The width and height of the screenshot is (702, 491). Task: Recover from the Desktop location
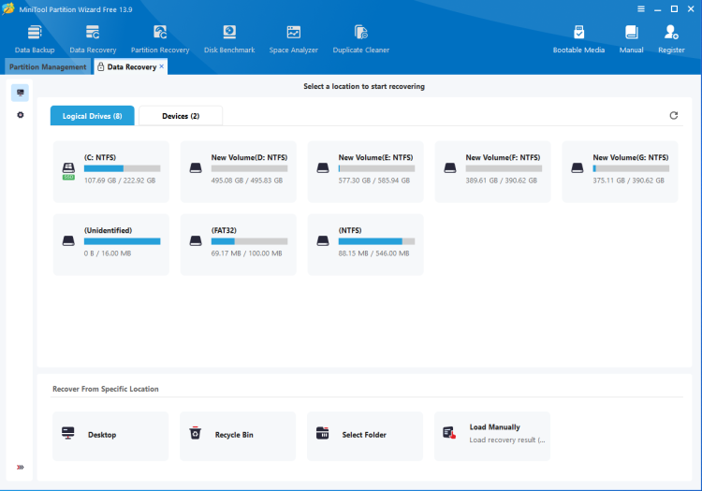(110, 436)
